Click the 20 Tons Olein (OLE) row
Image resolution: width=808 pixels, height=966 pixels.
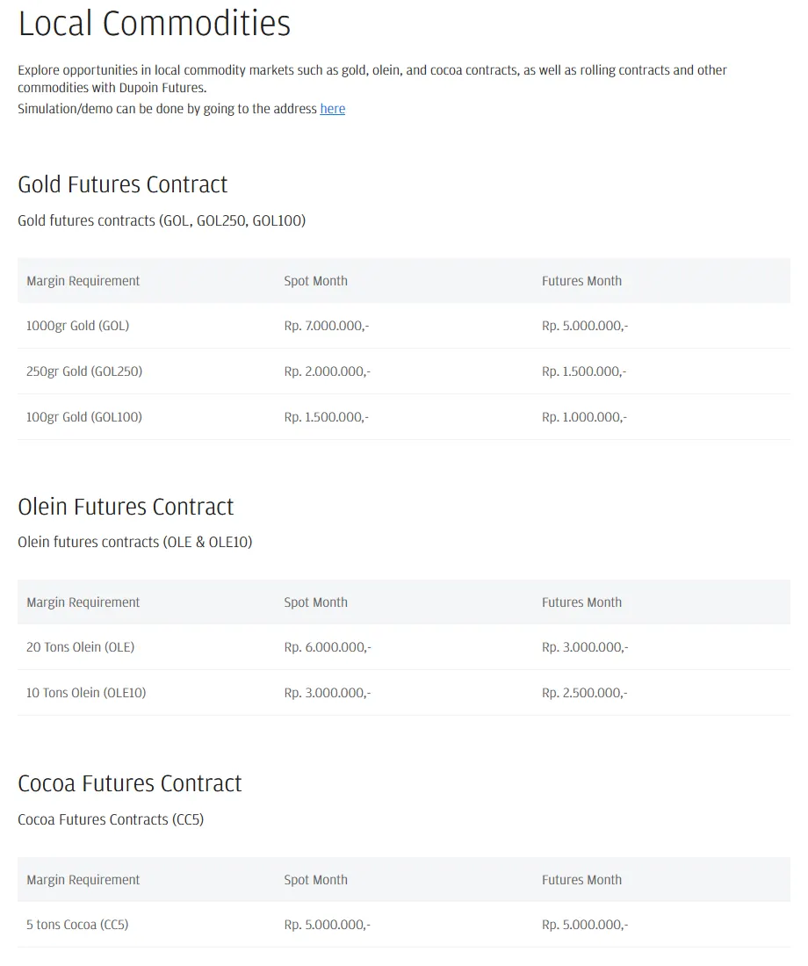point(404,647)
